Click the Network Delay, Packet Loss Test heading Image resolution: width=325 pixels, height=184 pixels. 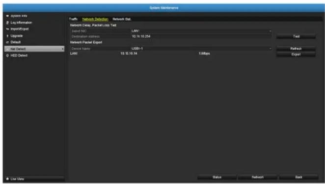pos(93,25)
